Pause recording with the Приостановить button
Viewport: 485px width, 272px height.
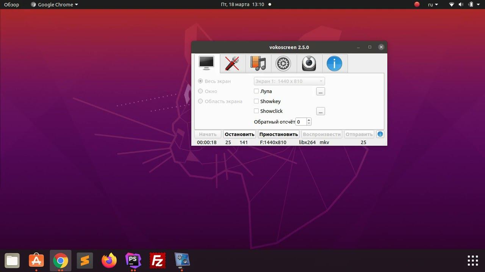pos(279,134)
